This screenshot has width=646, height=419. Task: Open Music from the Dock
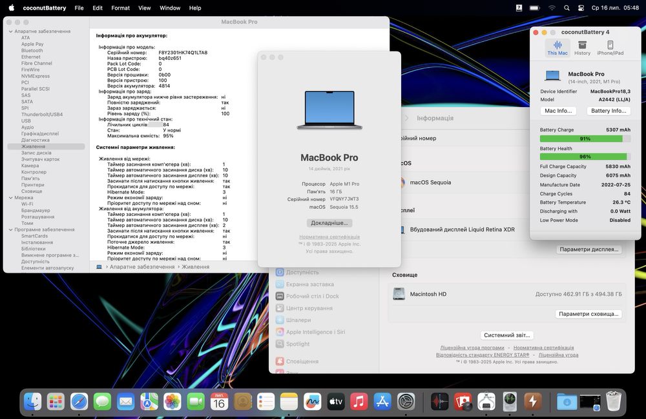359,402
